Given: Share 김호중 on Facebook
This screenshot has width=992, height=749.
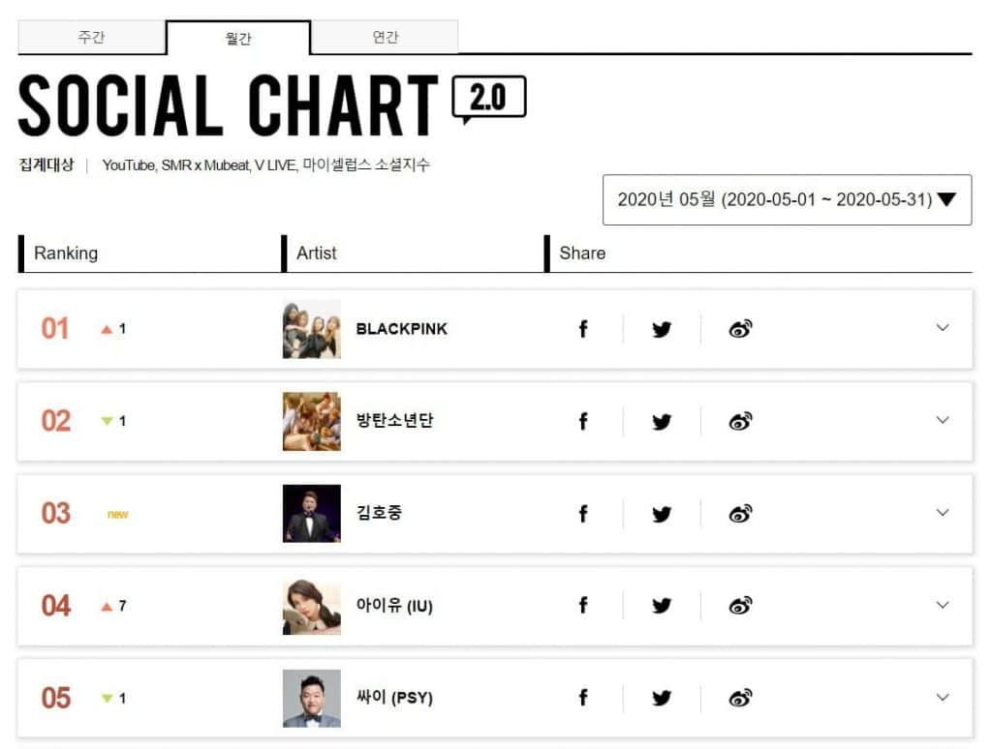Looking at the screenshot, I should tap(583, 514).
